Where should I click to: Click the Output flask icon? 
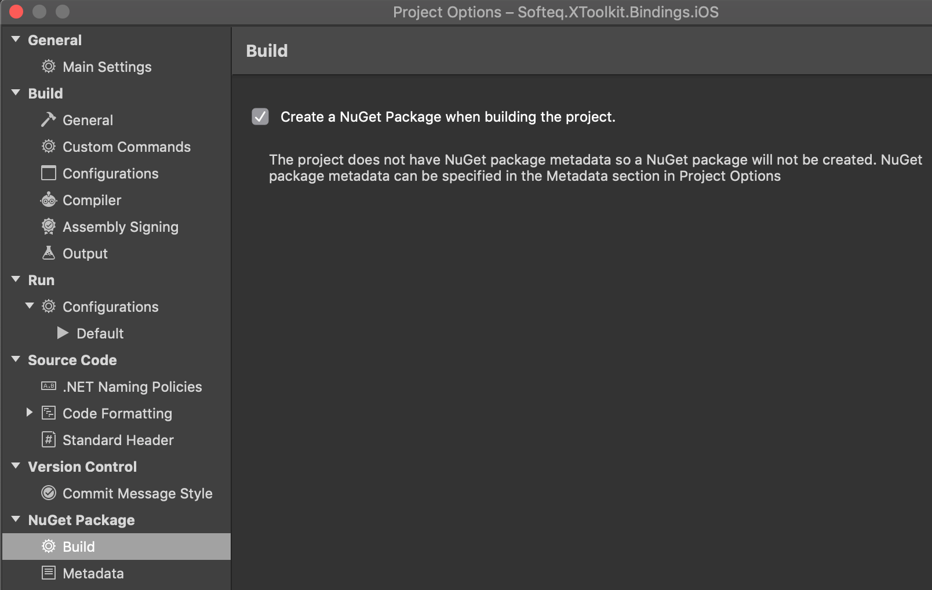49,253
